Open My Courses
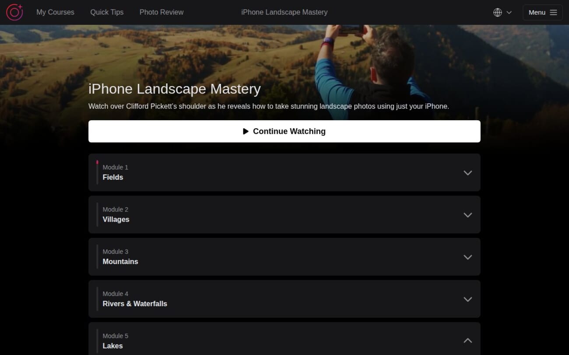The height and width of the screenshot is (355, 569). (x=55, y=12)
